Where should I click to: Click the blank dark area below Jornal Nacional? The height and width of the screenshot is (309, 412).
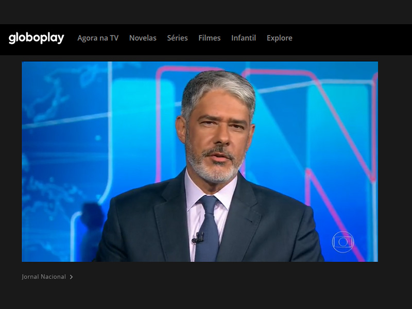tap(206, 296)
